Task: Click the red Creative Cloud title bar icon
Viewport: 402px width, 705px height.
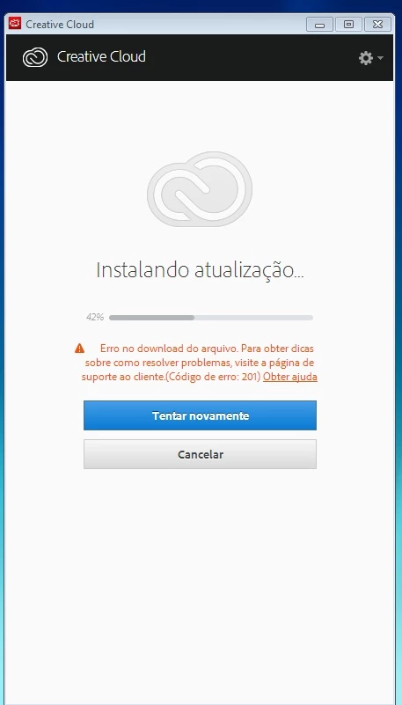Action: point(15,24)
